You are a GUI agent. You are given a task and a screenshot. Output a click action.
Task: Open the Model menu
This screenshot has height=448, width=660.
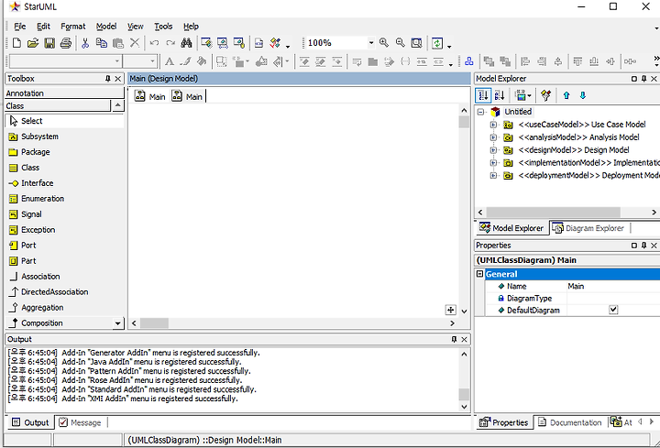[106, 27]
